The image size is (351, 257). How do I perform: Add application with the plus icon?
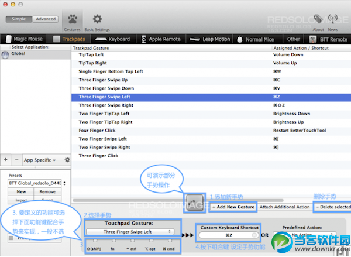coord(6,160)
